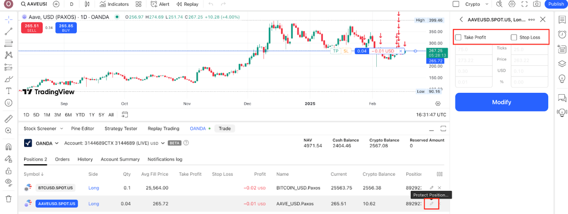568x214 pixels.
Task: Set chart range to YTD
Action: (80, 115)
